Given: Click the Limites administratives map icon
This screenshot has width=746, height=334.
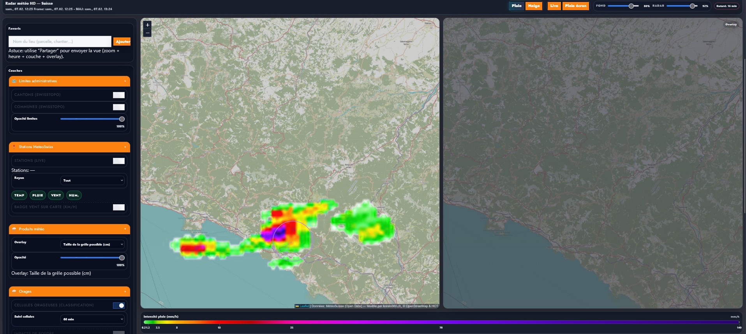Looking at the screenshot, I should 14,81.
